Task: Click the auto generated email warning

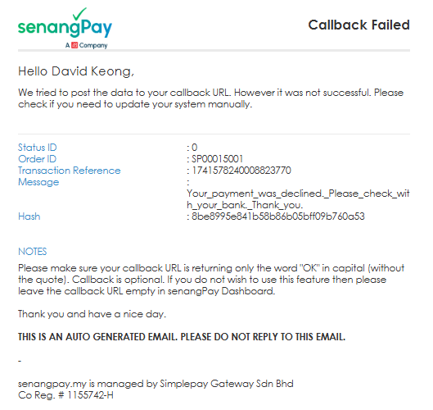Action: pyautogui.click(x=182, y=337)
